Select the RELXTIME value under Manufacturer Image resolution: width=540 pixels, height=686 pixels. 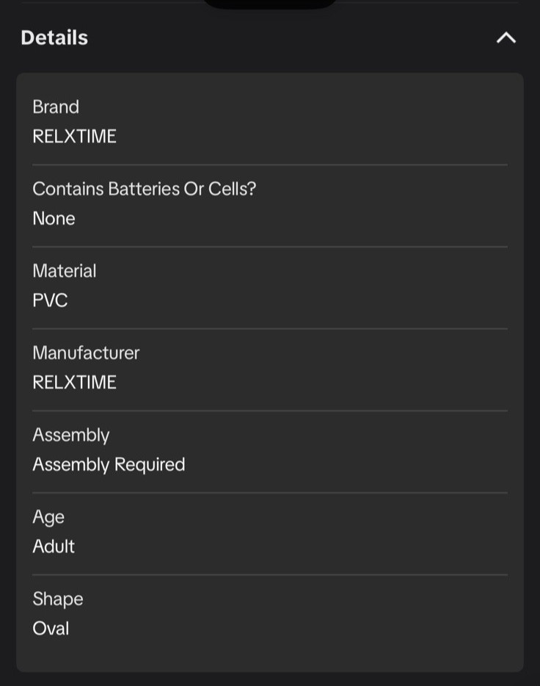pos(74,383)
